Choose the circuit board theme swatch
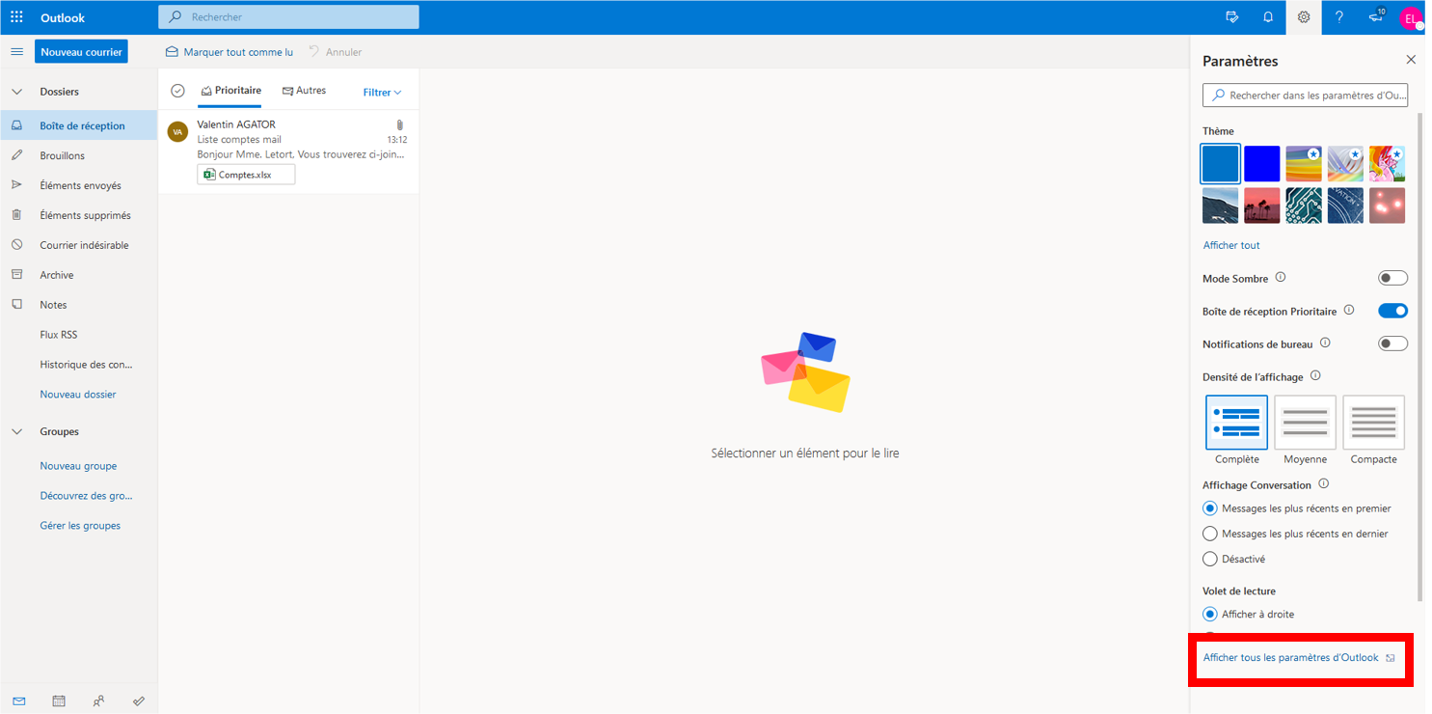 coord(1304,206)
